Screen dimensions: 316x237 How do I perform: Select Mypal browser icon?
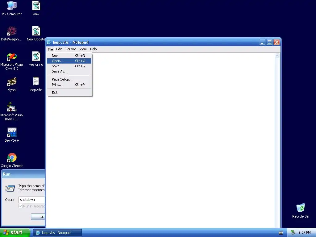tap(12, 84)
